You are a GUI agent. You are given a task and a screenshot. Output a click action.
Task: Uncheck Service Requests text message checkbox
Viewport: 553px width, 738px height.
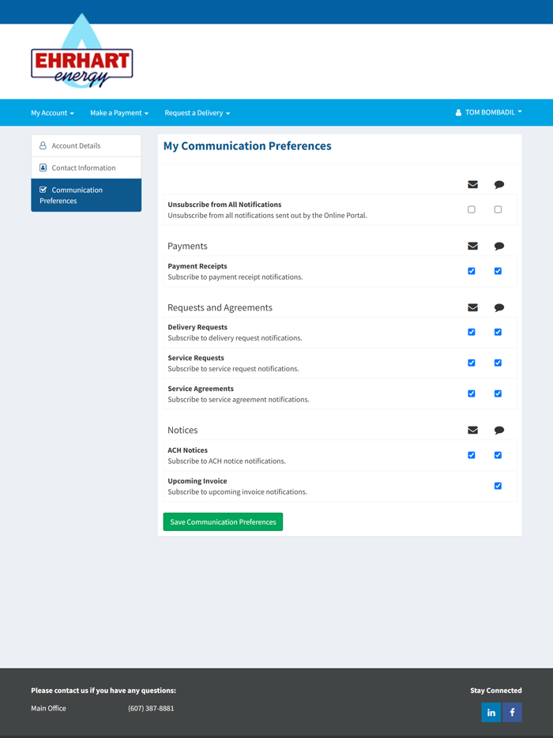click(x=498, y=363)
